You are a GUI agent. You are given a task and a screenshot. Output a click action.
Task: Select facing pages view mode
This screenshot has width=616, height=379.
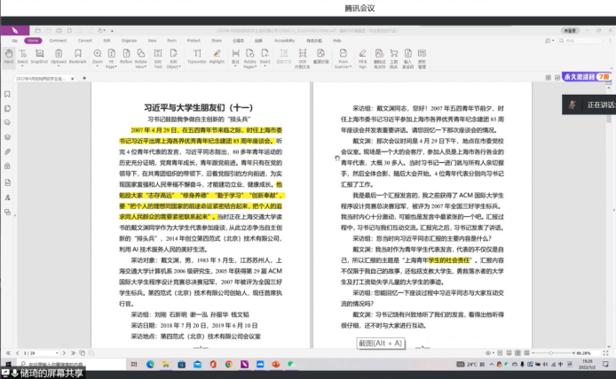[x=517, y=352]
